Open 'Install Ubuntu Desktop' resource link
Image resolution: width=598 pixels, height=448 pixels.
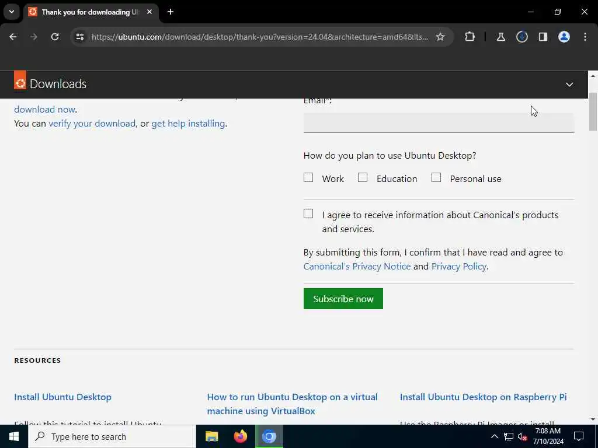(62, 397)
